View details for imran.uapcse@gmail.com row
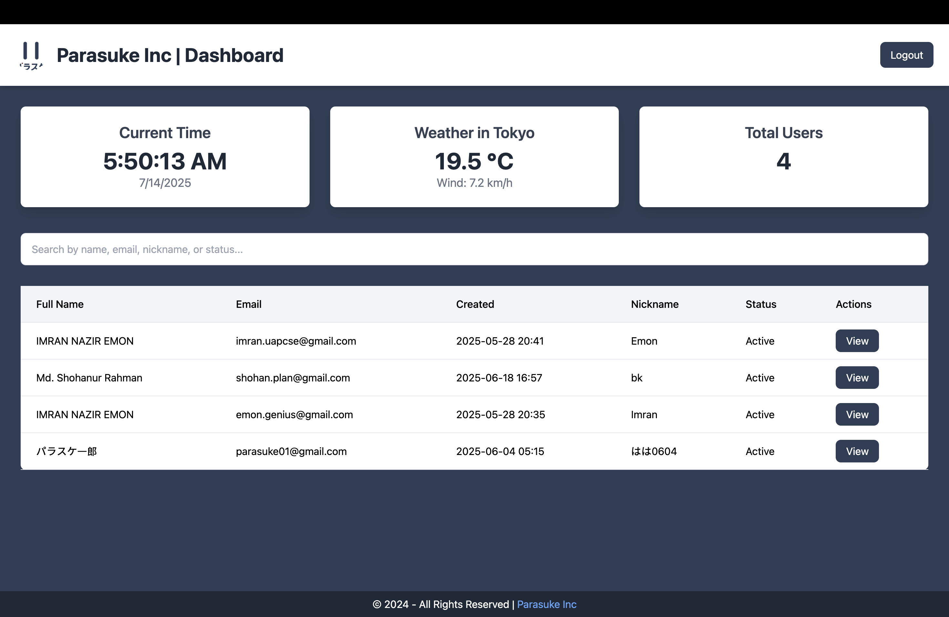Image resolution: width=949 pixels, height=617 pixels. (x=857, y=341)
